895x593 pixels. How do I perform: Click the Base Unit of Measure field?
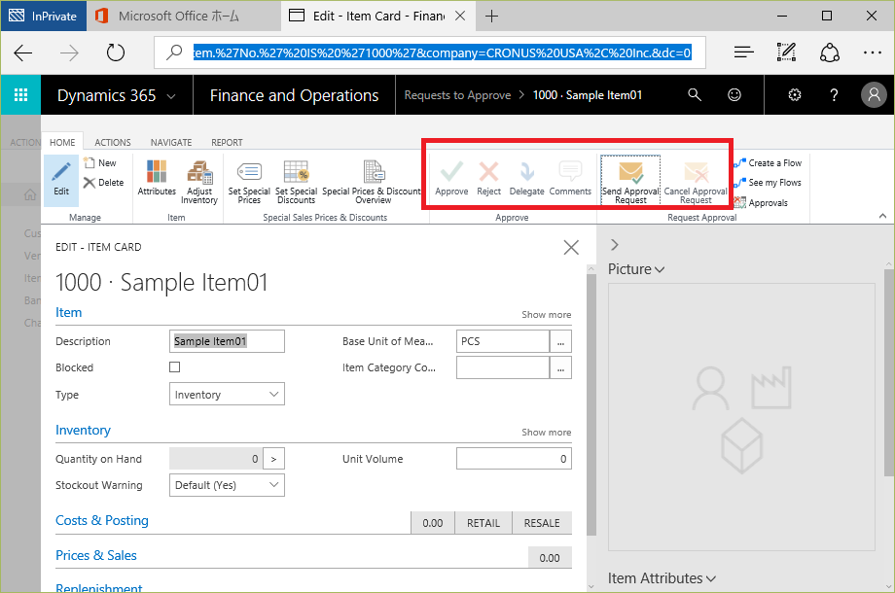coord(503,341)
